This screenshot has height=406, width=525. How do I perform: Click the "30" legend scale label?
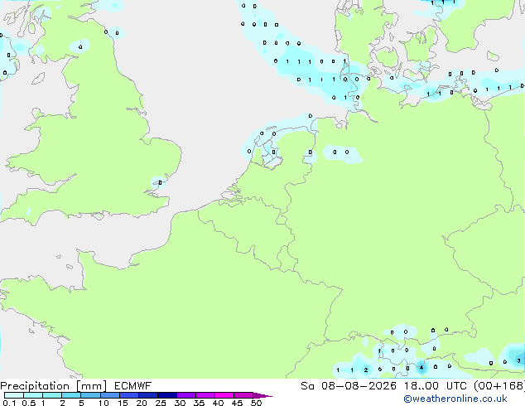pos(180,403)
